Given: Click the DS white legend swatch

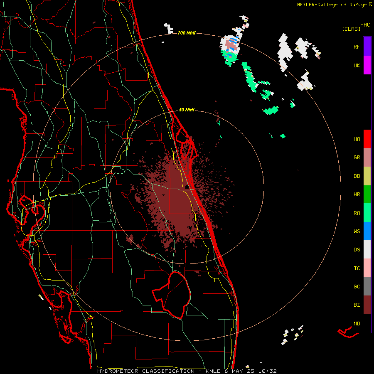Looking at the screenshot, I should tap(367, 249).
